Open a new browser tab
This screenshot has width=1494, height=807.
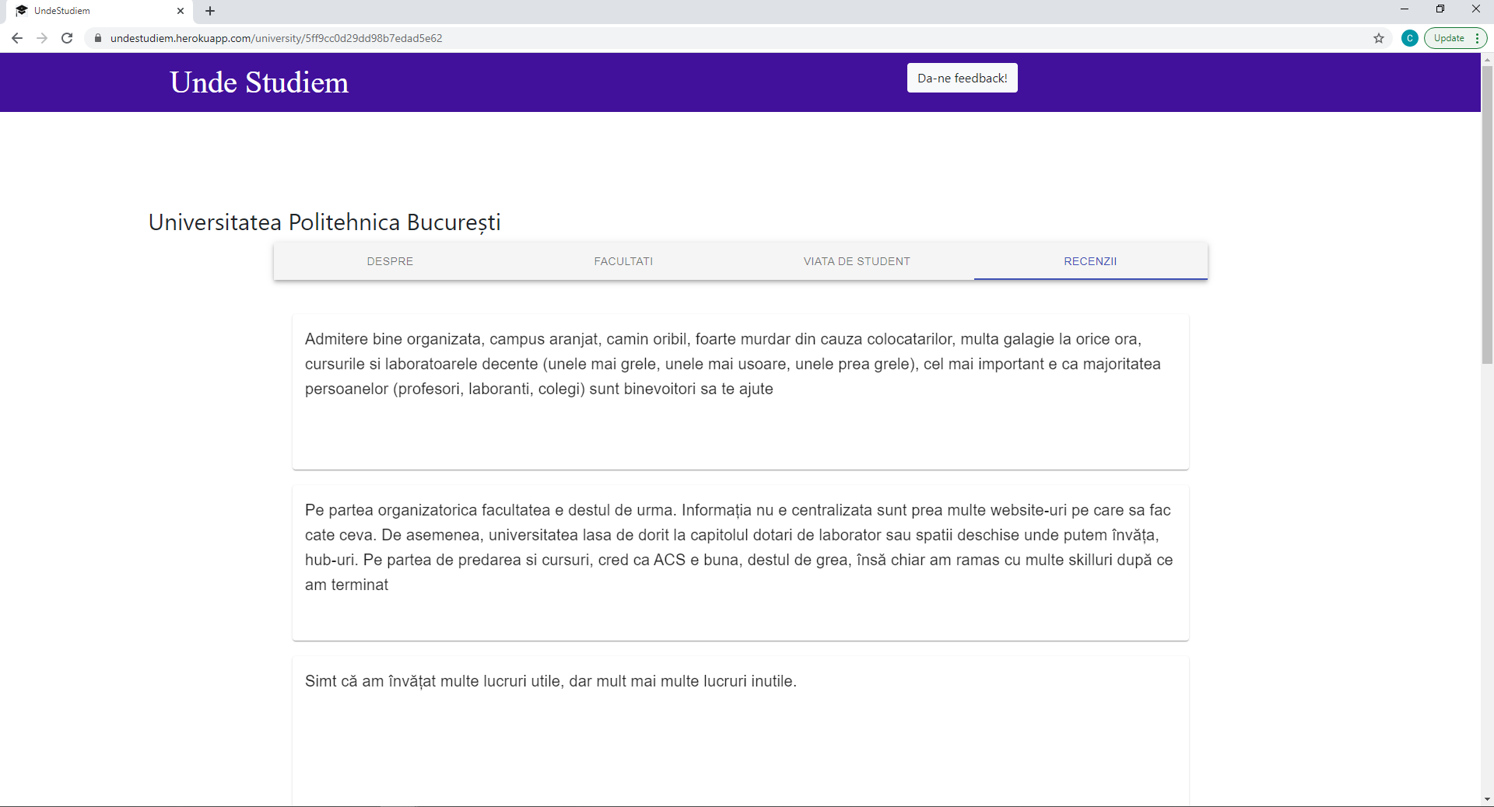pos(210,11)
